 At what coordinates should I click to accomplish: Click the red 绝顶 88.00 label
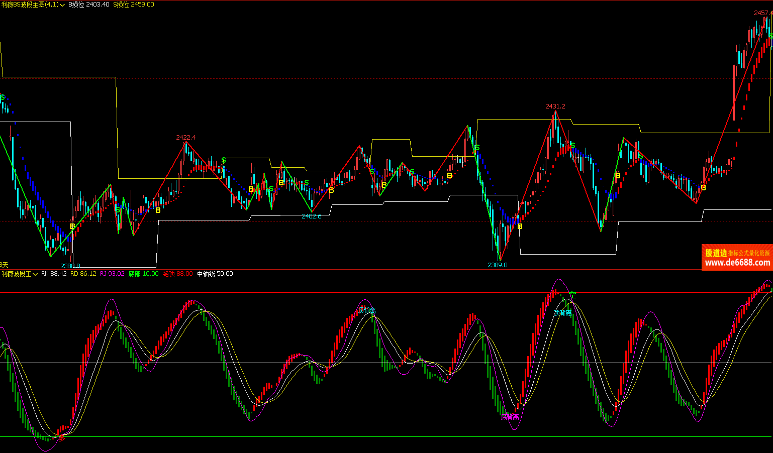click(x=177, y=274)
